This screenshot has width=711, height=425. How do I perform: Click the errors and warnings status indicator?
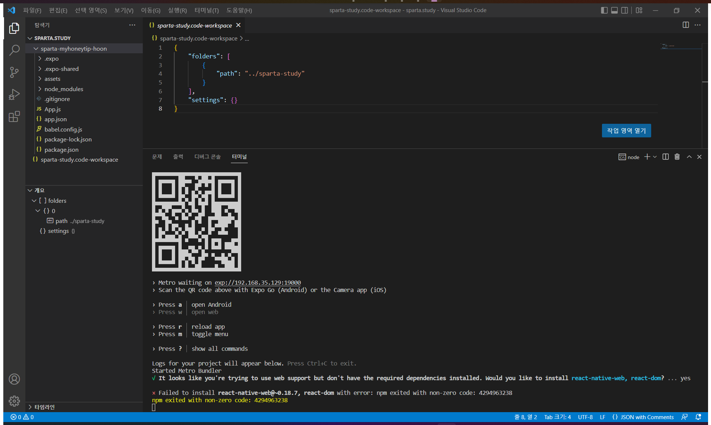pyautogui.click(x=22, y=417)
